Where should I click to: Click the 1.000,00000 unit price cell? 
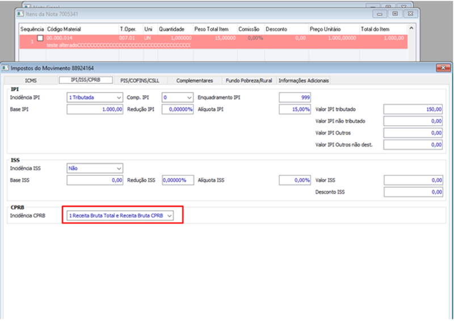pos(342,38)
